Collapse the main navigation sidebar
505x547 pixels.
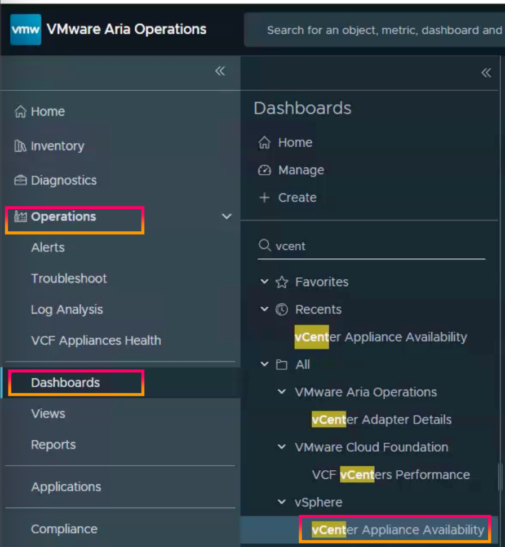220,71
